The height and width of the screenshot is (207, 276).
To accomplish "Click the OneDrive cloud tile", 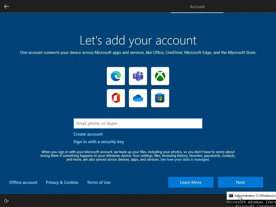I will (x=138, y=98).
